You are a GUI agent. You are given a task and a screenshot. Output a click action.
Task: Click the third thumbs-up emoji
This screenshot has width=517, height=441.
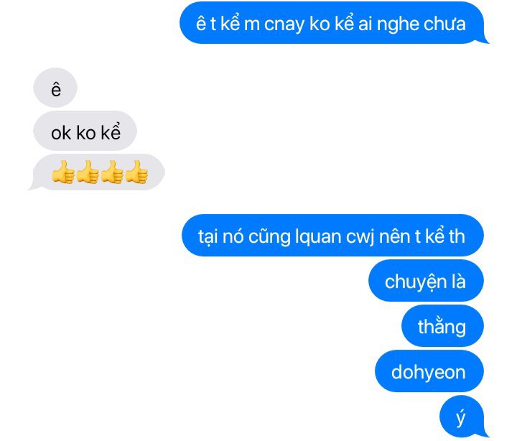click(x=112, y=172)
